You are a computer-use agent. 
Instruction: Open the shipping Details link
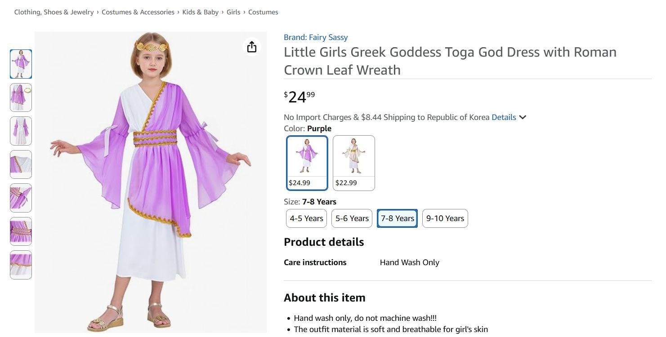coord(504,117)
